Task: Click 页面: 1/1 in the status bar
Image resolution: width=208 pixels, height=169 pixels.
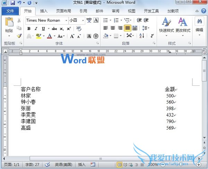Action: click(12, 165)
